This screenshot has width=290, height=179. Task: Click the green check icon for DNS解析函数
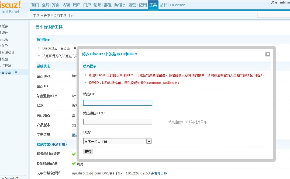coord(74,164)
